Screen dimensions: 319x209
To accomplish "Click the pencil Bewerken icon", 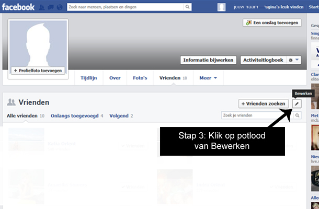I will 297,103.
